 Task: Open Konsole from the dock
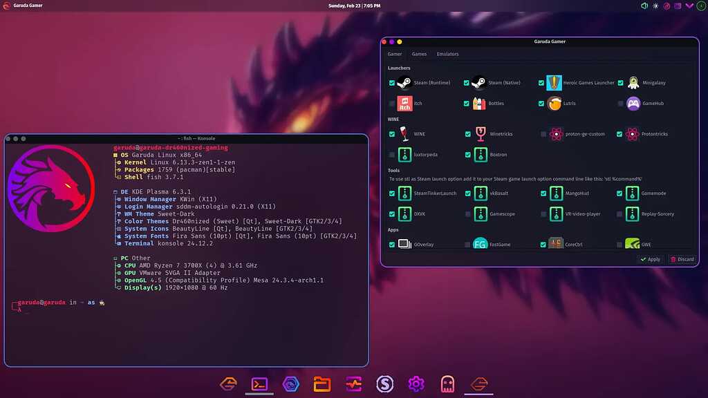click(259, 384)
